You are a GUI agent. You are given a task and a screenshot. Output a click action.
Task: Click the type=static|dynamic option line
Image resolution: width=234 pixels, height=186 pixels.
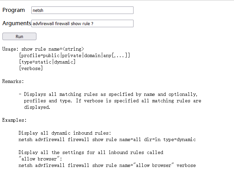[47, 62]
